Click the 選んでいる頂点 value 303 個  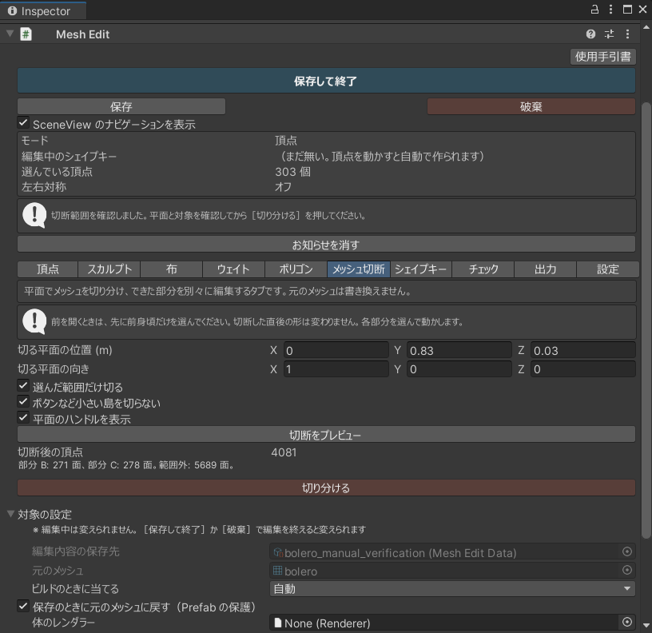tap(292, 171)
